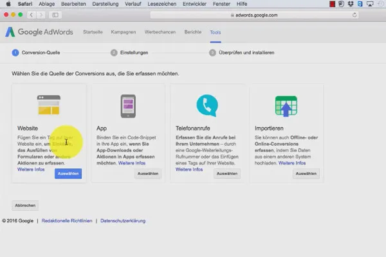
Task: Open the AirPlay display menu bar icon
Action: [x=370, y=4]
